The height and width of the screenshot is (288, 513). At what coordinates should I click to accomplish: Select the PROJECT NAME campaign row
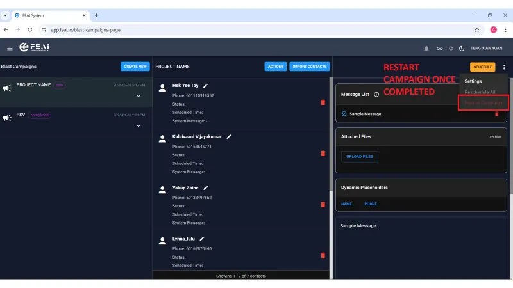(x=76, y=92)
